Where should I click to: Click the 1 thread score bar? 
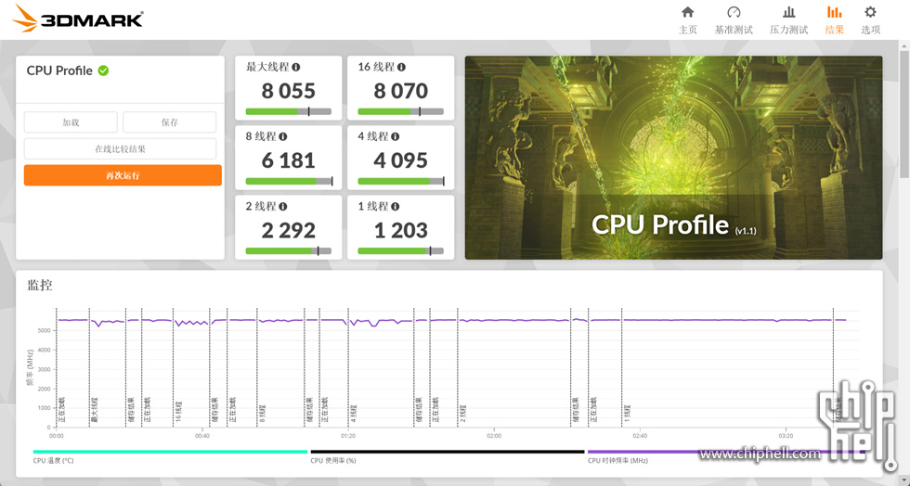(x=400, y=251)
